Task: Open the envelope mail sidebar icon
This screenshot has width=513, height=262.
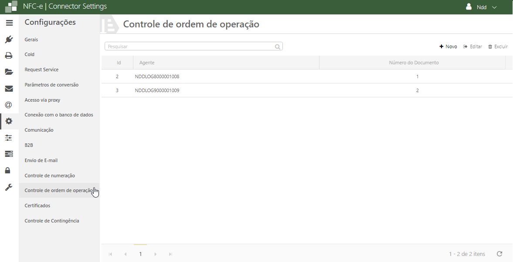Action: click(9, 89)
